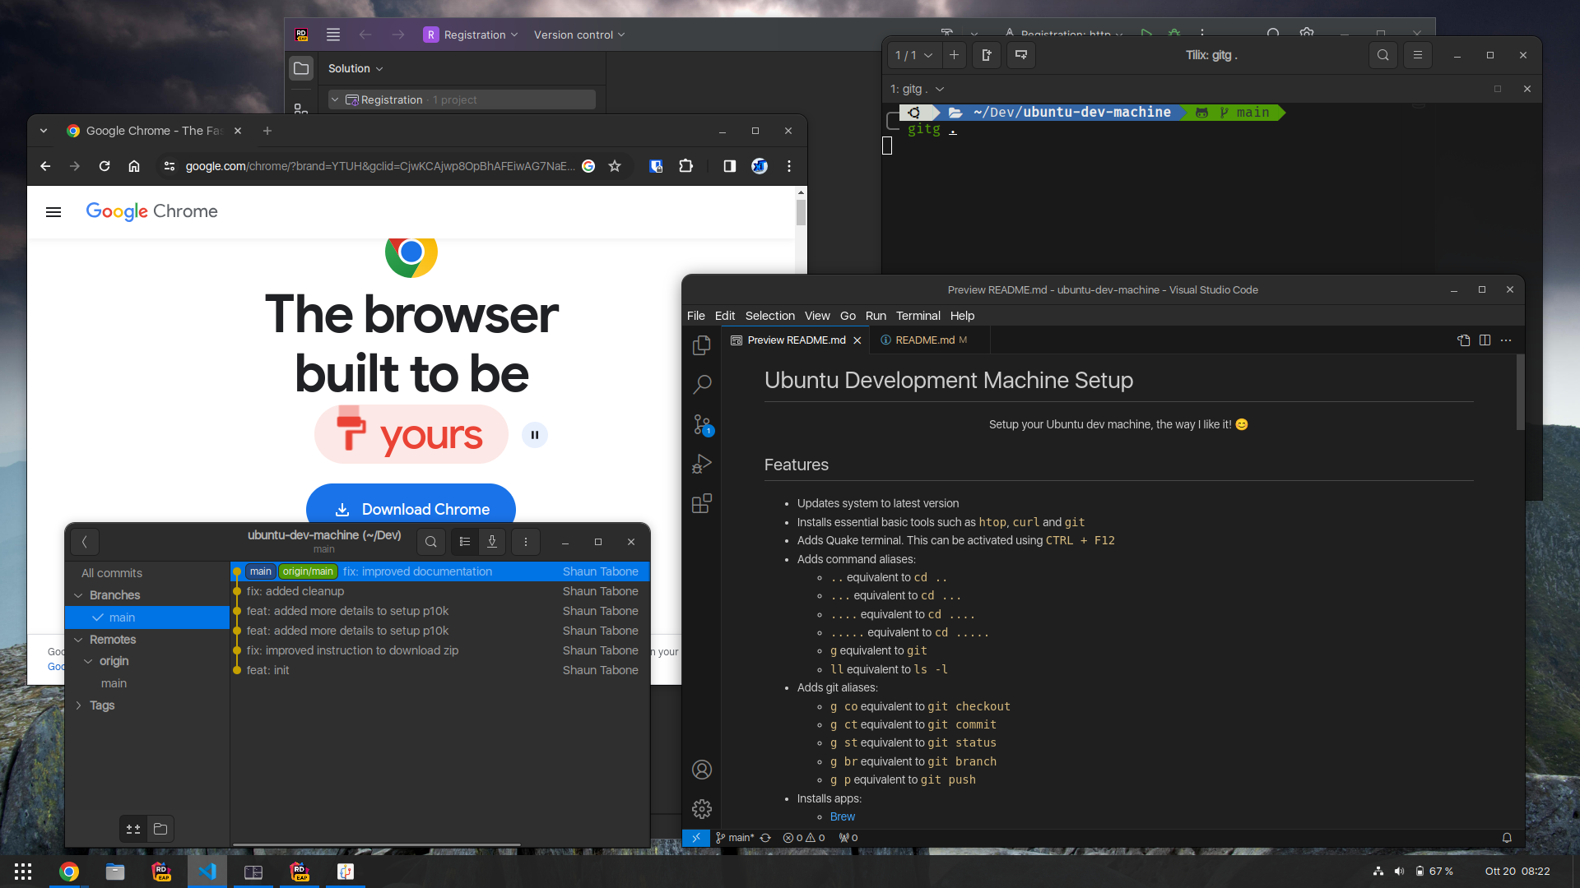This screenshot has height=888, width=1580.
Task: Open VS Code Run and Debug view
Action: coord(702,464)
